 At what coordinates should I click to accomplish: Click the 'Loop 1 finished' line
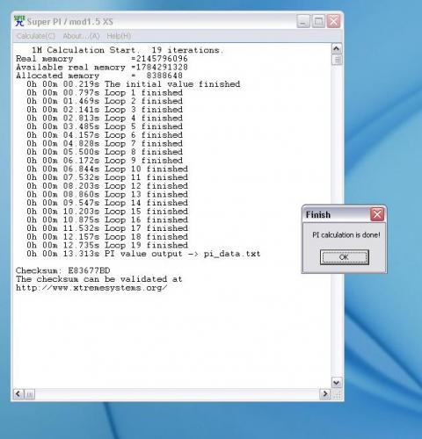[105, 92]
